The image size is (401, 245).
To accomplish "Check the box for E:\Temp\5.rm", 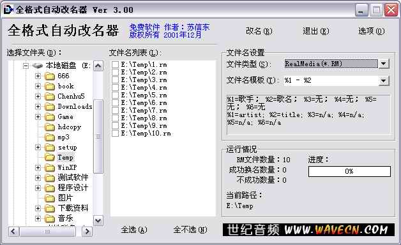I will click(116, 95).
